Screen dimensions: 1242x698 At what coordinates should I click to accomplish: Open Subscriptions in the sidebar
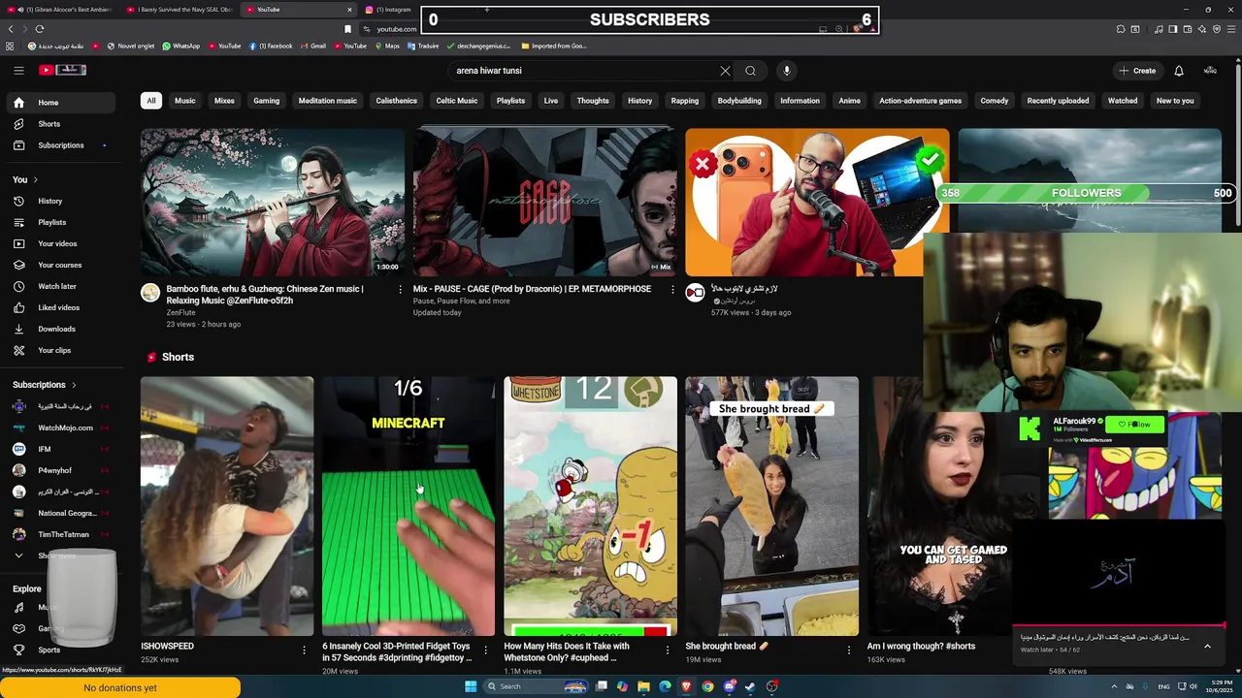click(x=63, y=145)
